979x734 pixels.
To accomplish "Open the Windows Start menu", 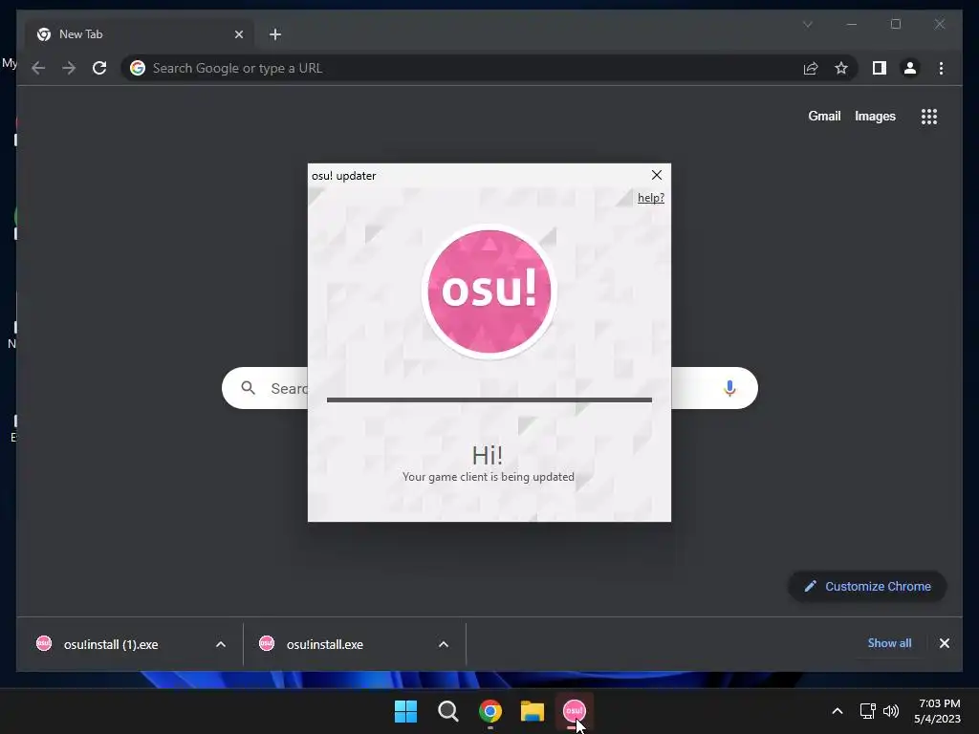I will pos(405,711).
